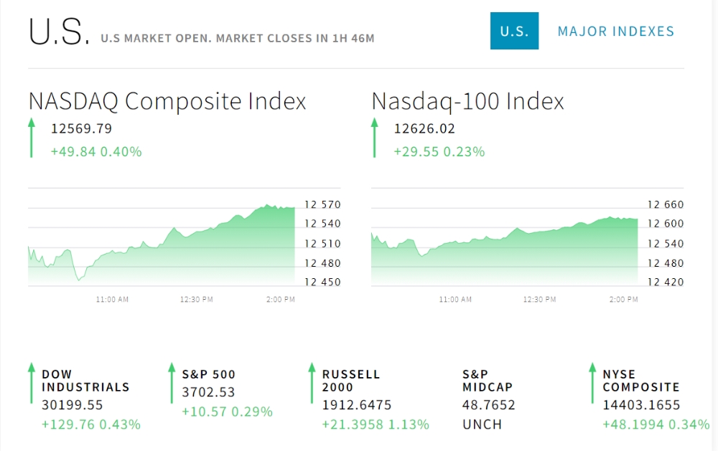This screenshot has width=718, height=451.
Task: Open the Nasdaq-100 Index heading
Action: click(467, 101)
